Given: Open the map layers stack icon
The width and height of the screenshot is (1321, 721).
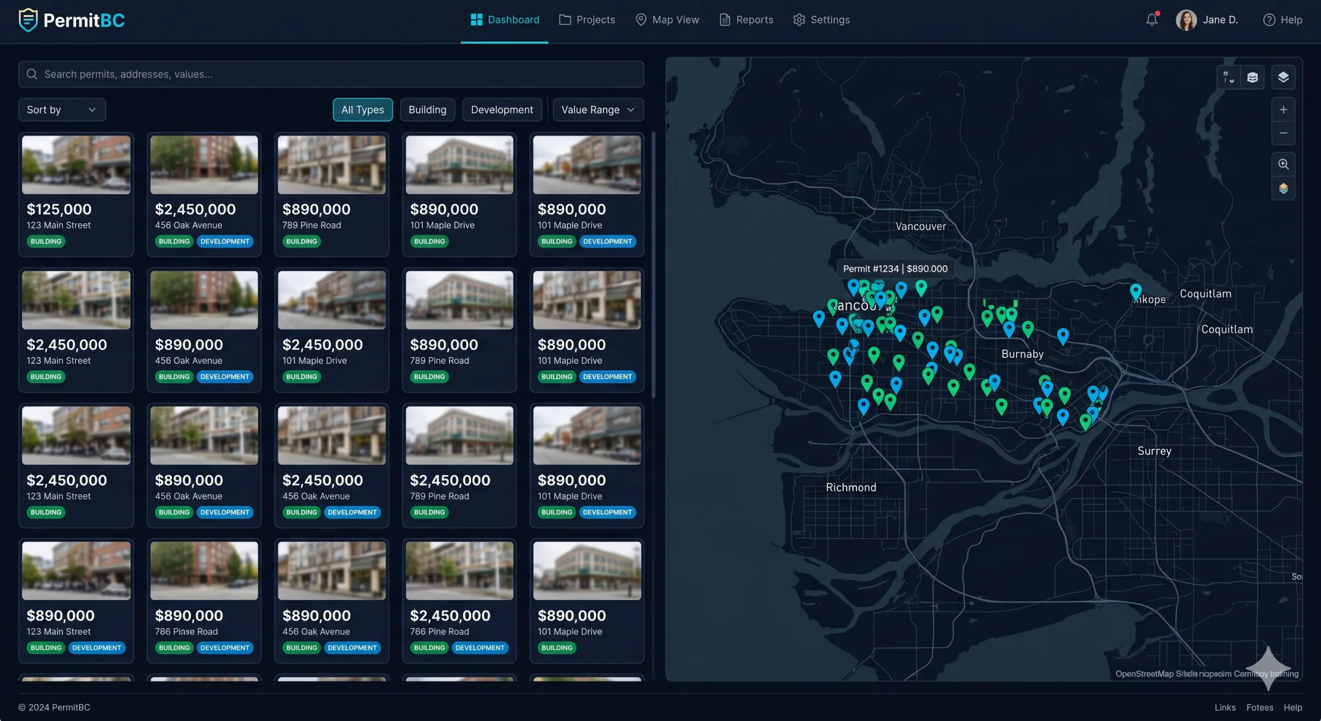Looking at the screenshot, I should 1283,77.
